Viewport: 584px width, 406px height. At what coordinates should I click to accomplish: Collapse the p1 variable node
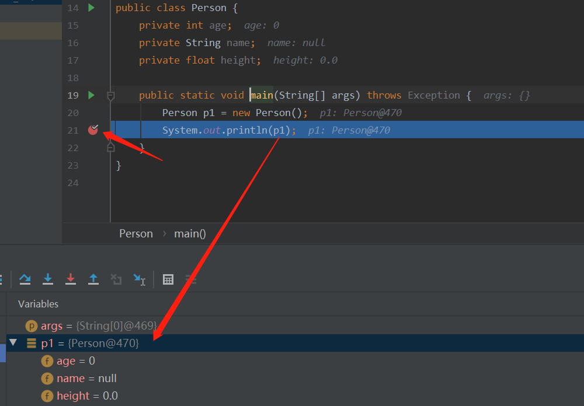tap(13, 342)
